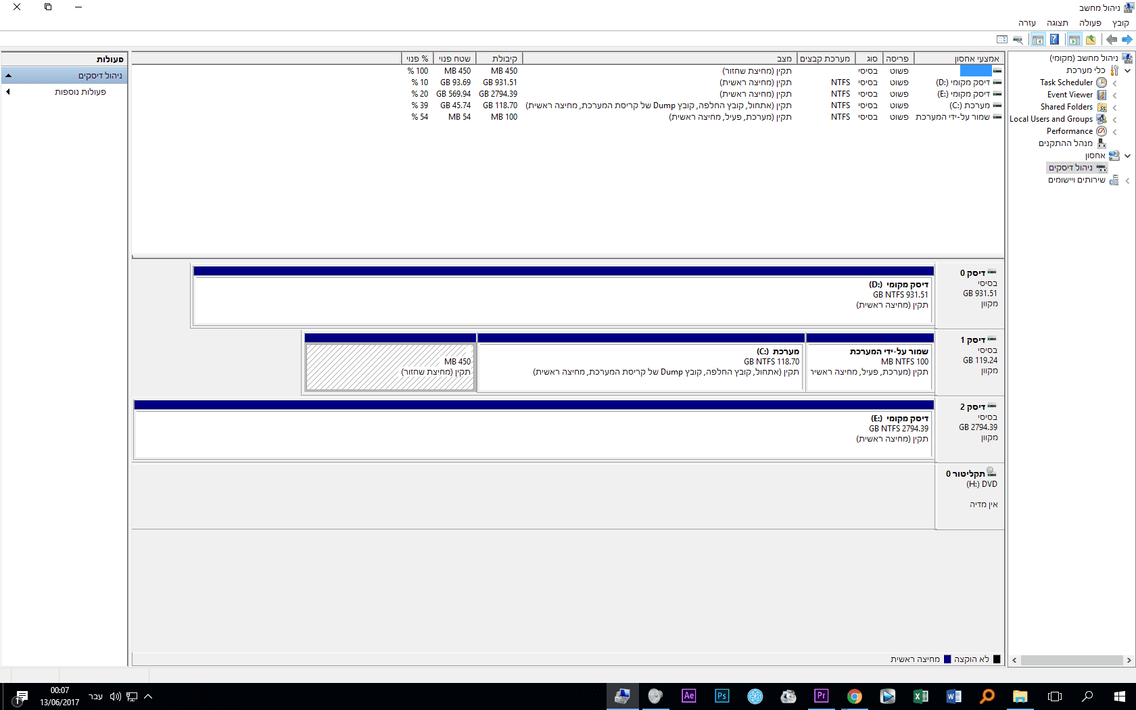
Task: Open Help using the blue question-mark icon
Action: pyautogui.click(x=1054, y=39)
